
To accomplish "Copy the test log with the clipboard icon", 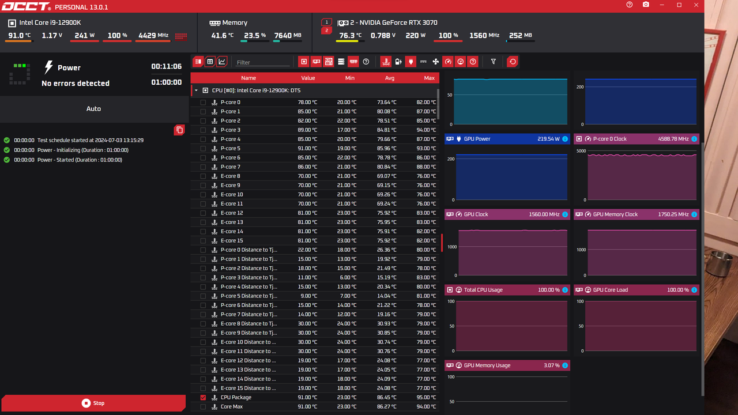I will [x=179, y=130].
